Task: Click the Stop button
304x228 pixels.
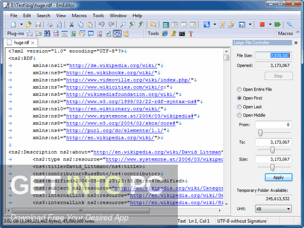Action: pyautogui.click(x=278, y=76)
